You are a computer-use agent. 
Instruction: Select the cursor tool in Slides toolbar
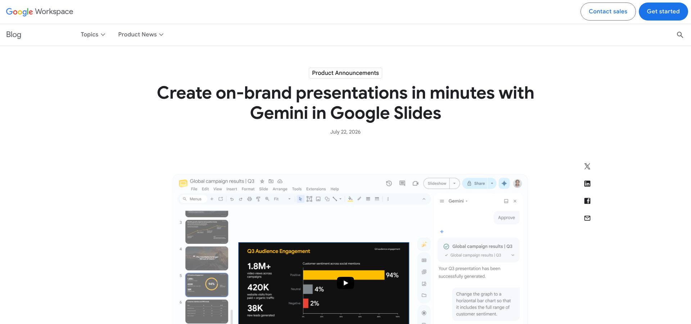tap(300, 199)
